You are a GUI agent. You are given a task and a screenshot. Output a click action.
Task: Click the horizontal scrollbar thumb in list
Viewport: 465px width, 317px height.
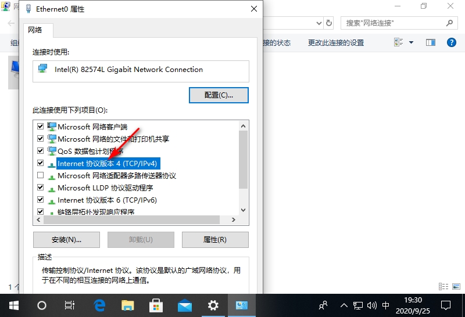click(x=131, y=220)
